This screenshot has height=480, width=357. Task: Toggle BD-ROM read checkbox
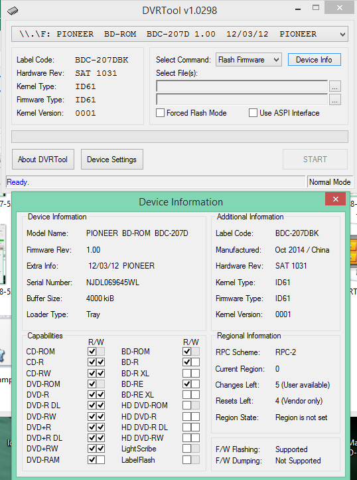[186, 351]
